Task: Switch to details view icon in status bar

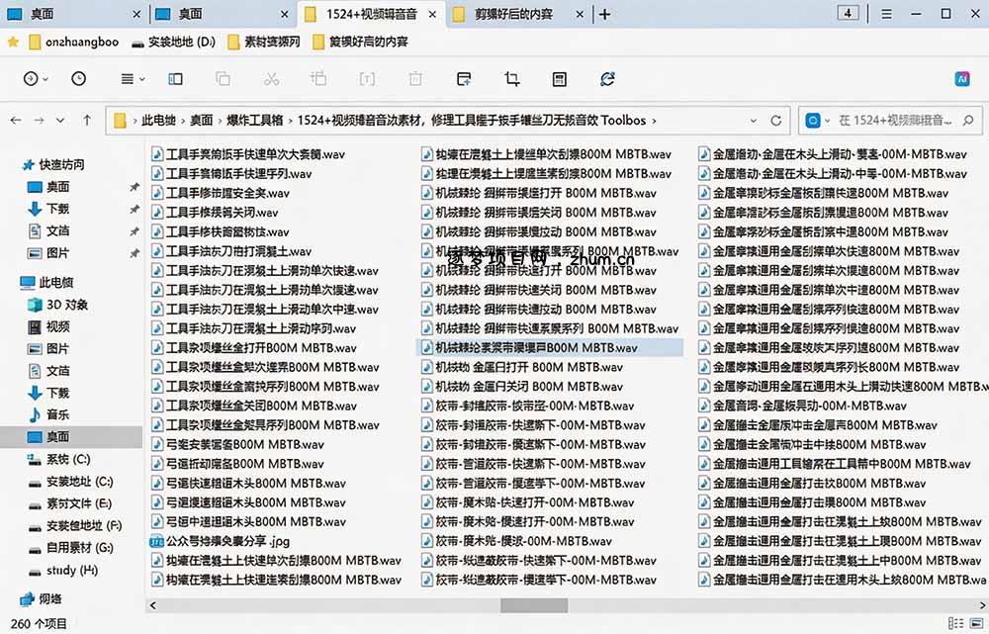Action: click(x=956, y=623)
